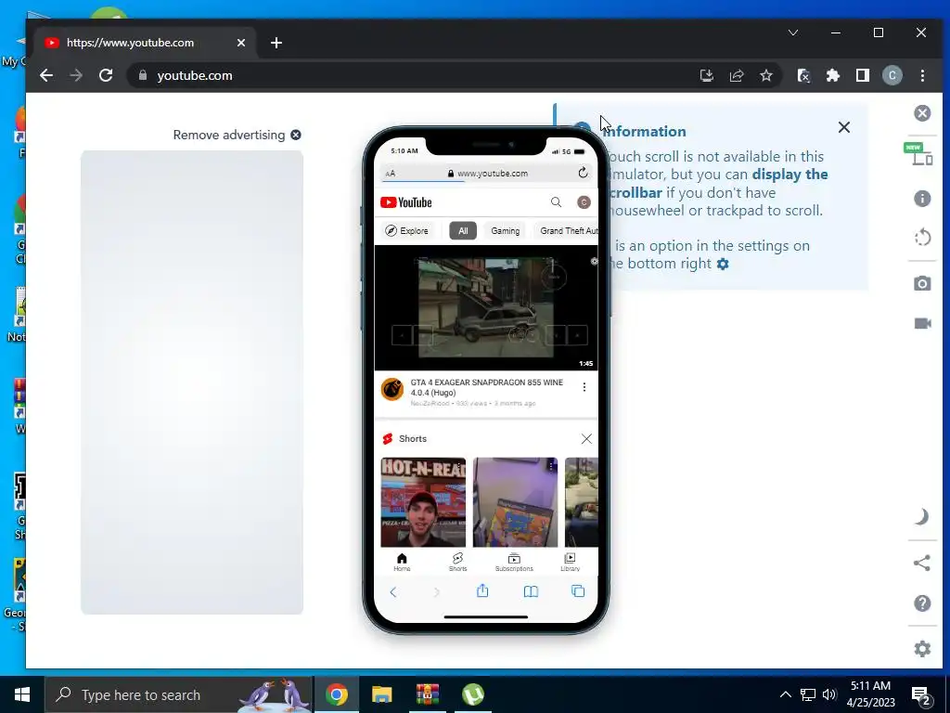Tap the Shorts tab in YouTube bottom bar
This screenshot has height=713, width=950.
[x=457, y=562]
